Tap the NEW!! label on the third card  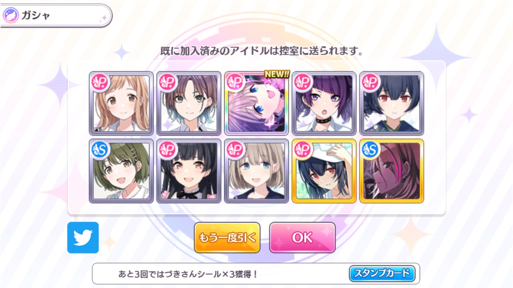coord(277,74)
